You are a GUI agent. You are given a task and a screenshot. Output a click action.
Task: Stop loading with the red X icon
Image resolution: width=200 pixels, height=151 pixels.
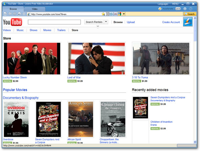tap(115, 14)
